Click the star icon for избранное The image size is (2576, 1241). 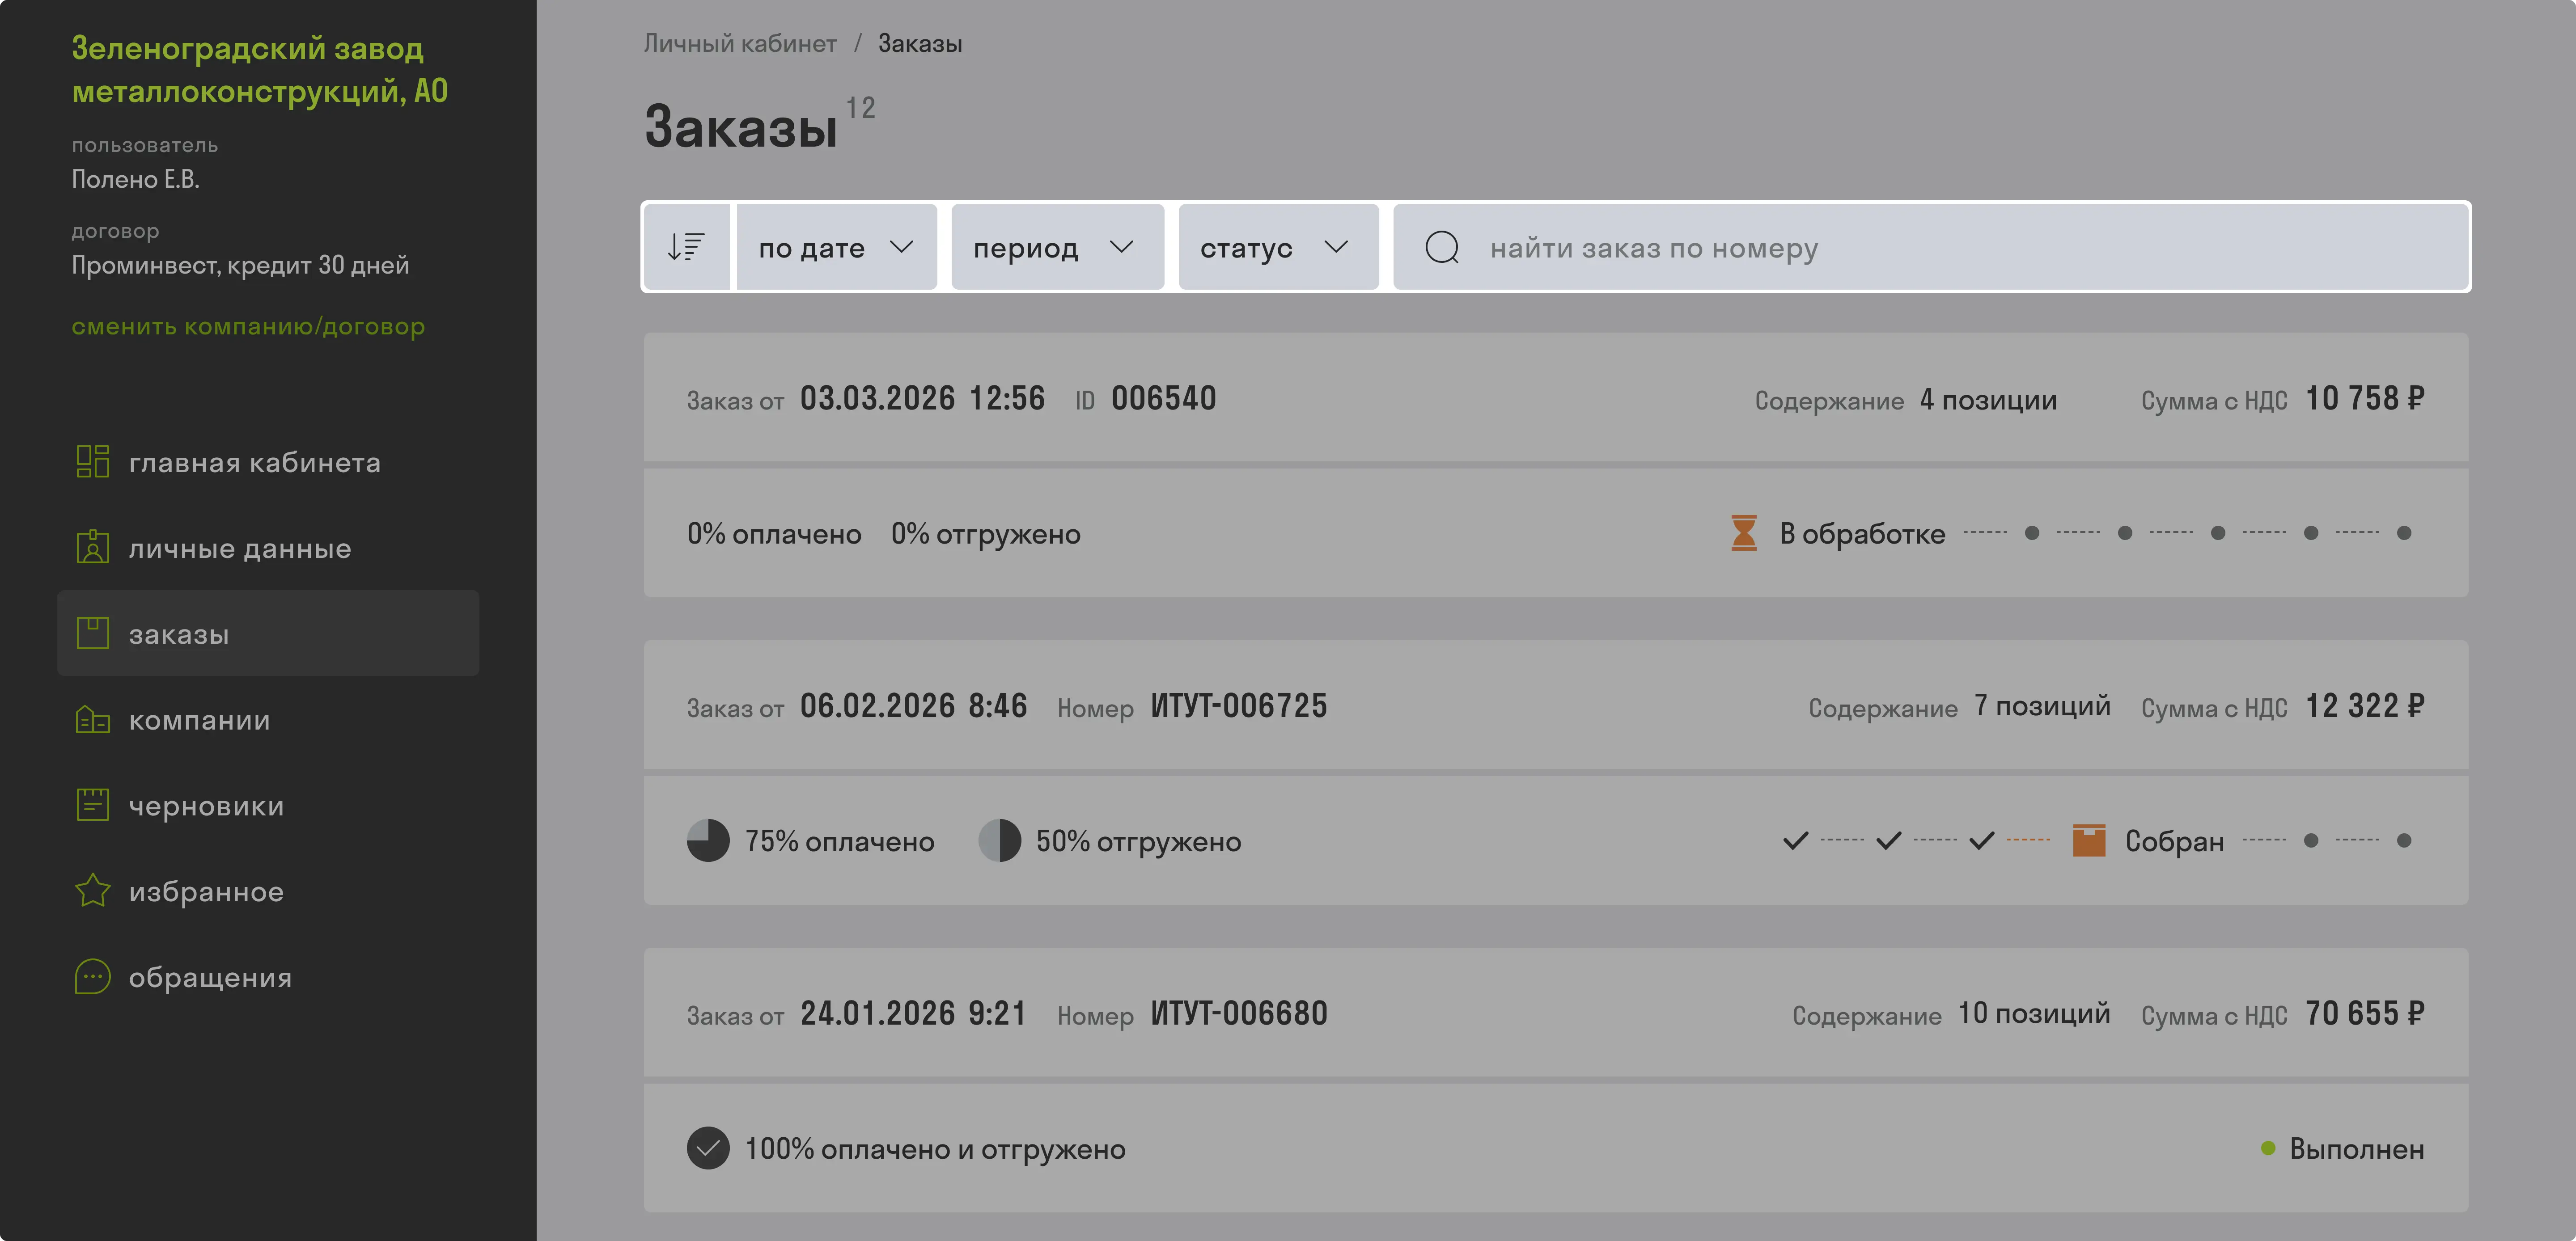[93, 891]
